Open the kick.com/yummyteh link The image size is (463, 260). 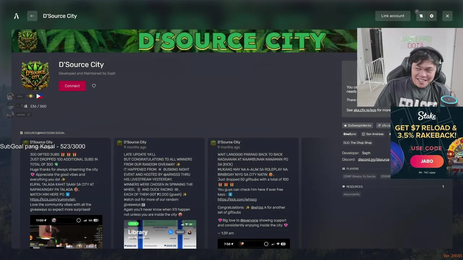tap(53, 199)
